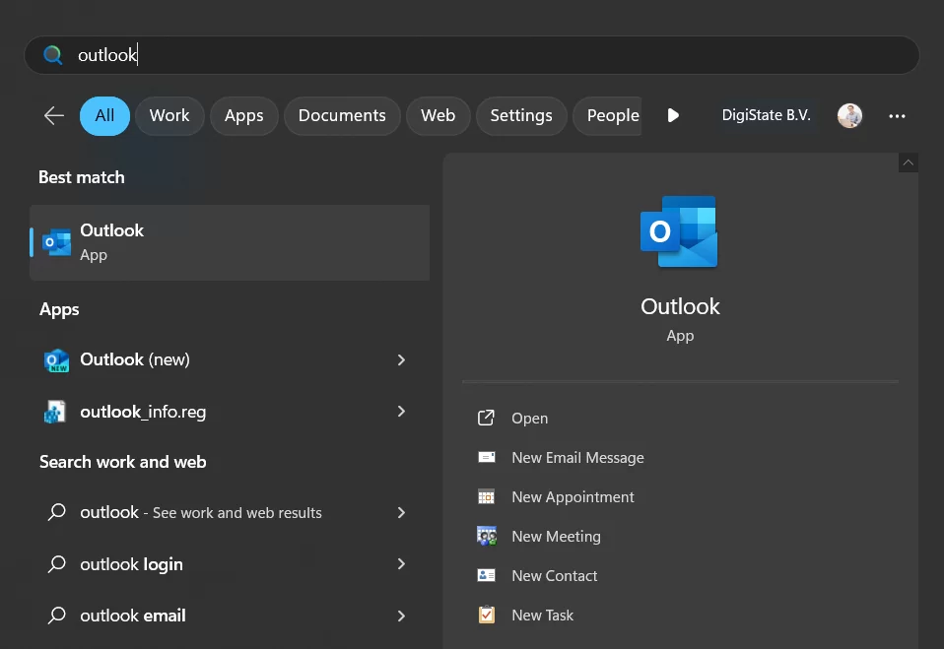Choose New Task action
This screenshot has height=649, width=944.
[542, 616]
